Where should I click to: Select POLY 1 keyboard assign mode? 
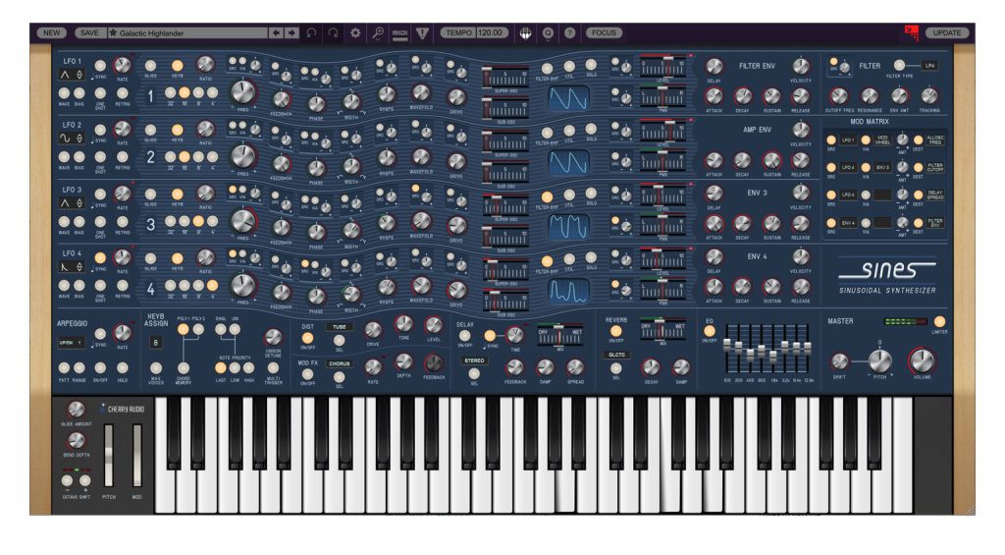pyautogui.click(x=184, y=329)
